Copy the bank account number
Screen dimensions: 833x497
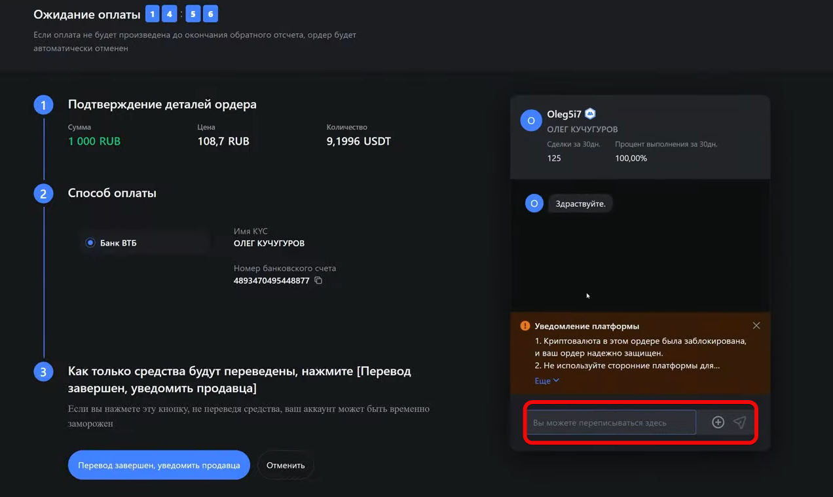tap(318, 281)
